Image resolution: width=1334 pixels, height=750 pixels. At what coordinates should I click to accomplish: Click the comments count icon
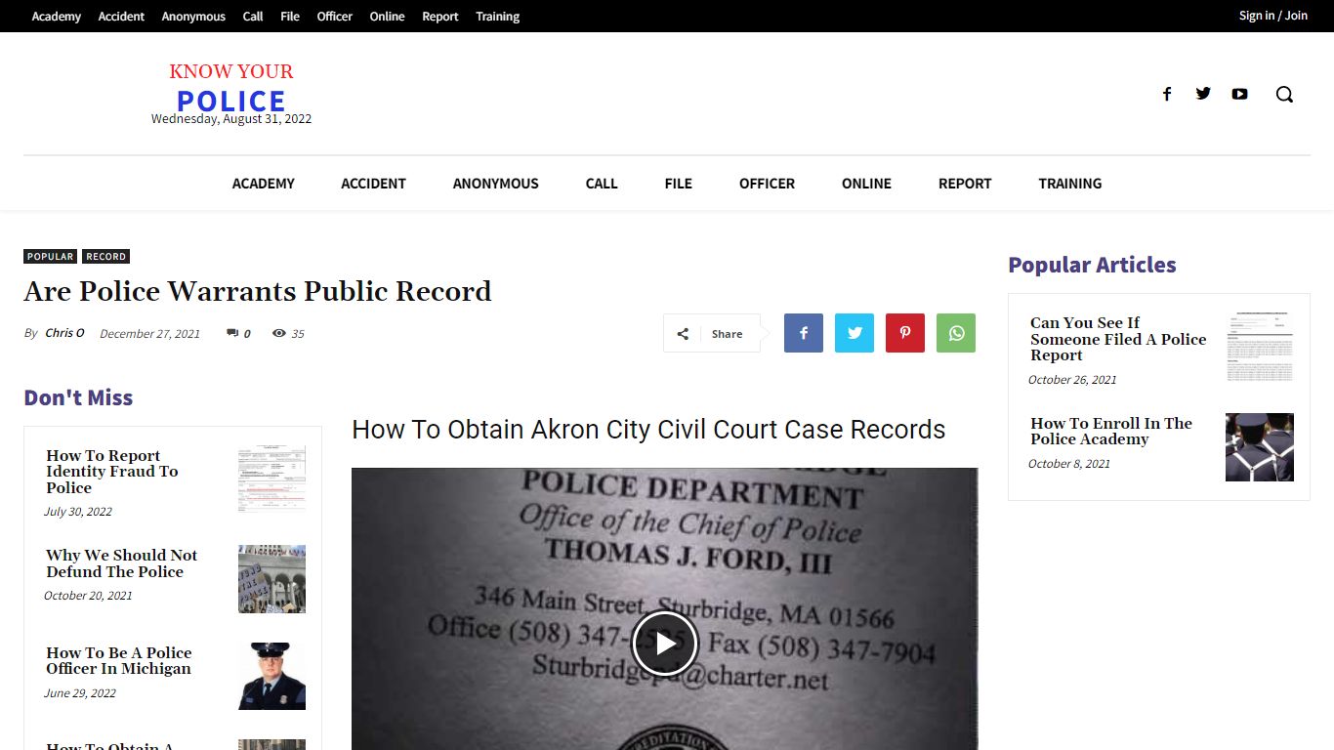(232, 333)
